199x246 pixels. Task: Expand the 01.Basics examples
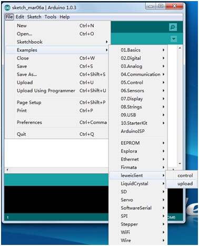point(138,50)
